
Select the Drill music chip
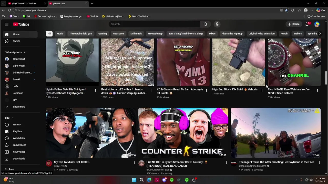pos(136,33)
